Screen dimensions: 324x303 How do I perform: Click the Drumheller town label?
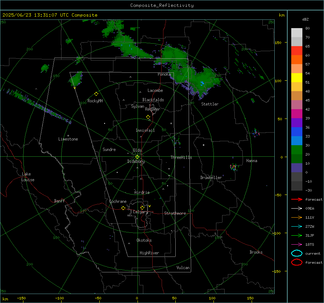[211, 178]
